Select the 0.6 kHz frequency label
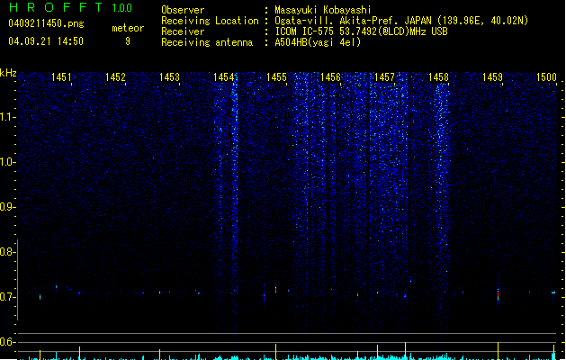The width and height of the screenshot is (566, 360). coord(7,342)
